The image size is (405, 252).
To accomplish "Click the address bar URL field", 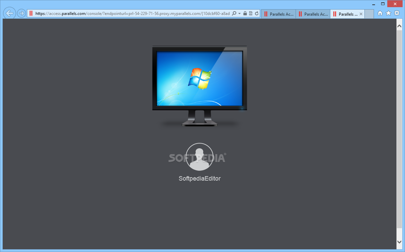I will 133,13.
